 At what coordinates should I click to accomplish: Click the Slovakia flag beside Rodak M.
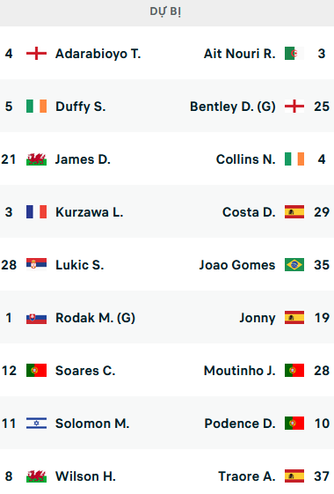point(36,318)
